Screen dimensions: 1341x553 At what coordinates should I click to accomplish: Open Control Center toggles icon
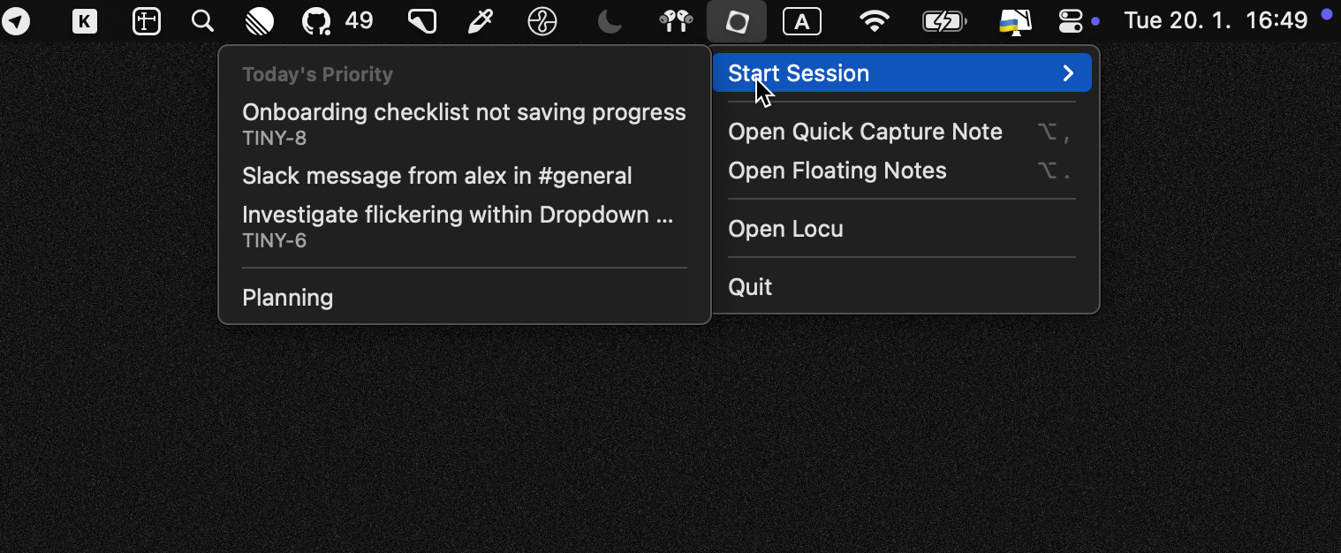[x=1070, y=22]
